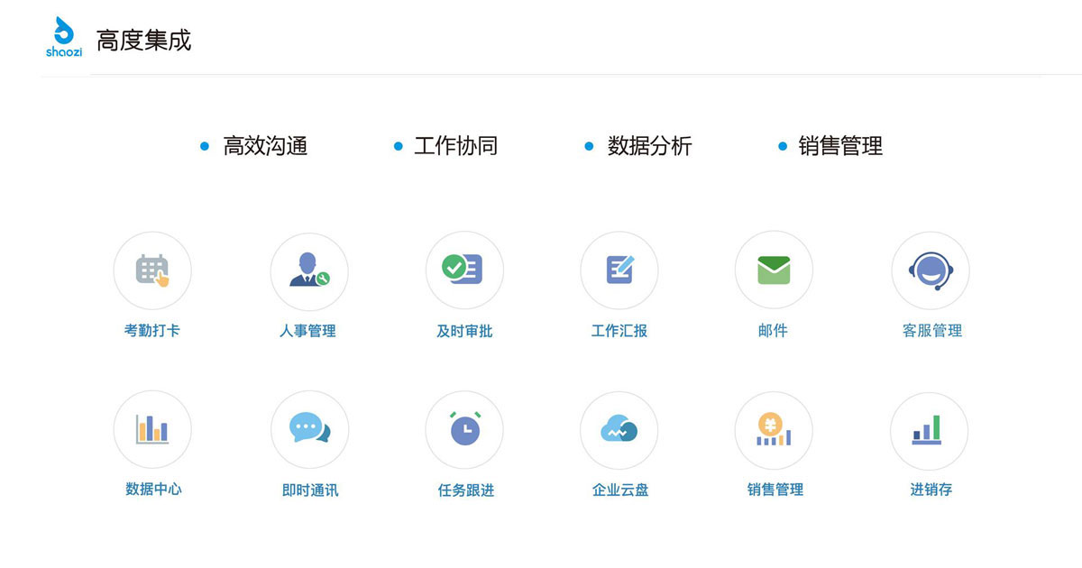Select the 高效沟通 heading item

click(265, 146)
